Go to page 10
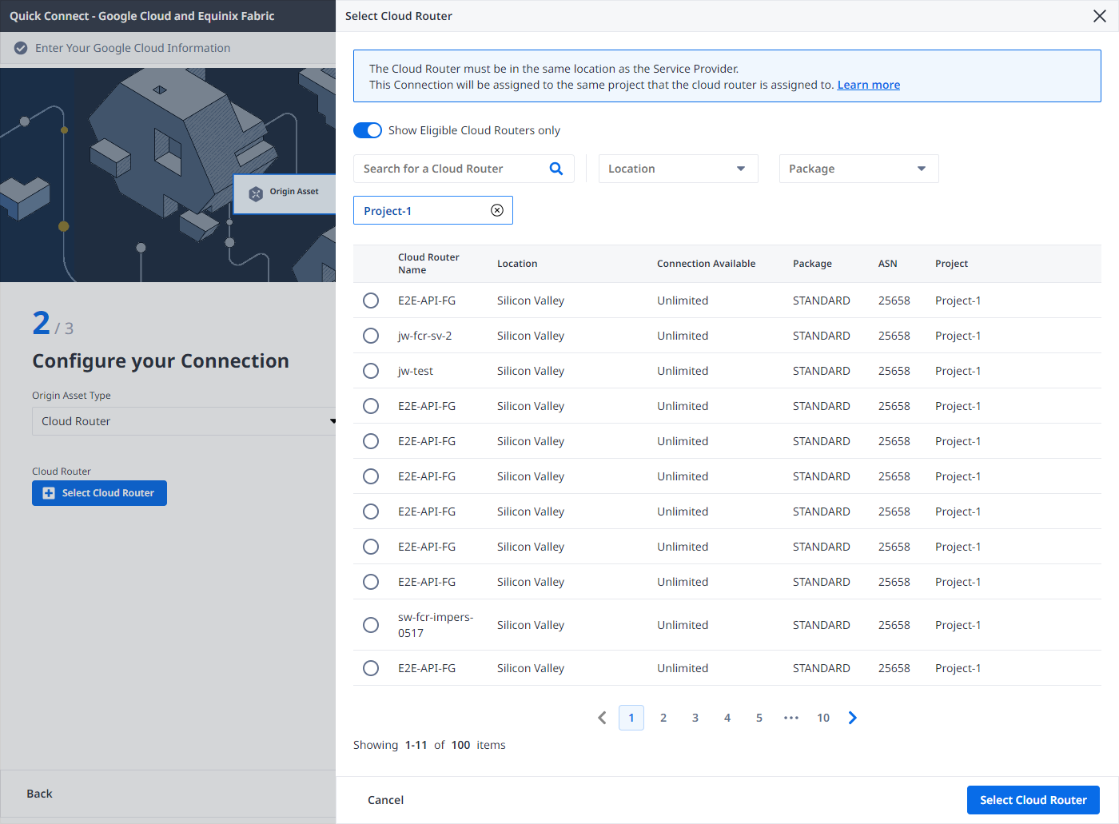The image size is (1119, 824). click(x=823, y=718)
